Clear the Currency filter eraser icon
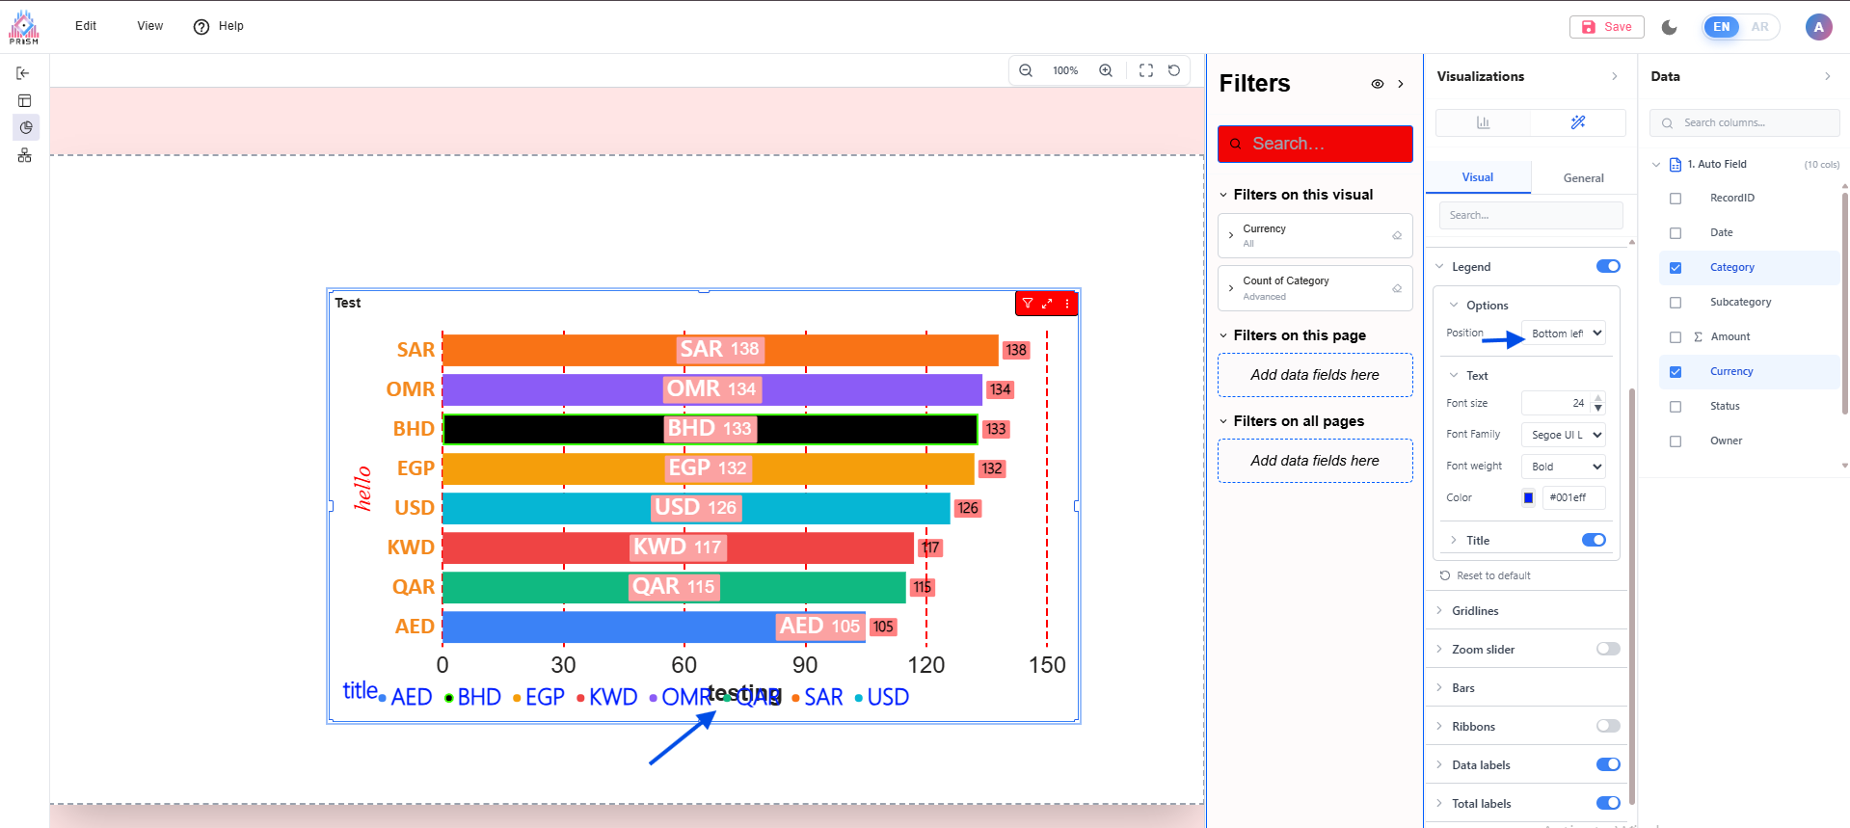Screen dimensions: 1850x828 coord(1397,236)
